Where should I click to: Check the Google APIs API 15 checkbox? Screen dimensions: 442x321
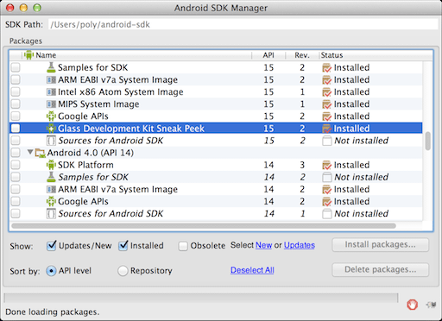point(16,116)
